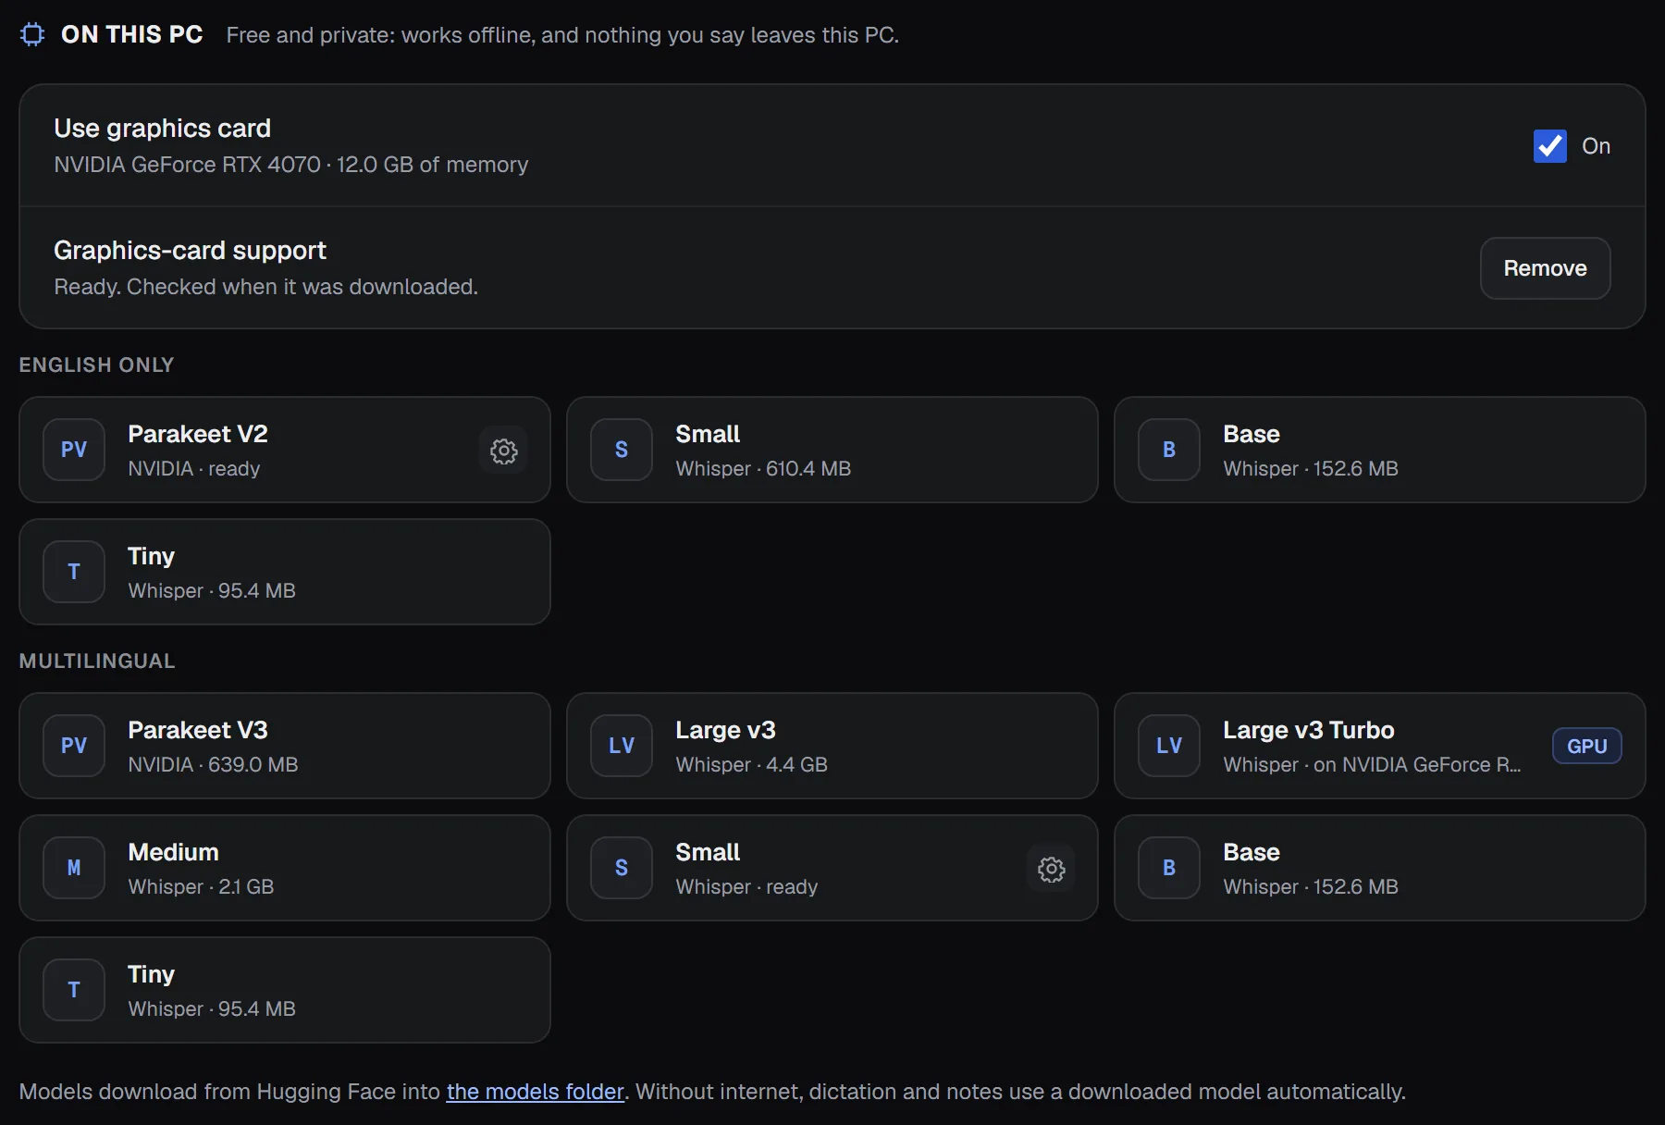Click the LV badge on Large v3 card
Viewport: 1665px width, 1125px height.
coord(622,746)
